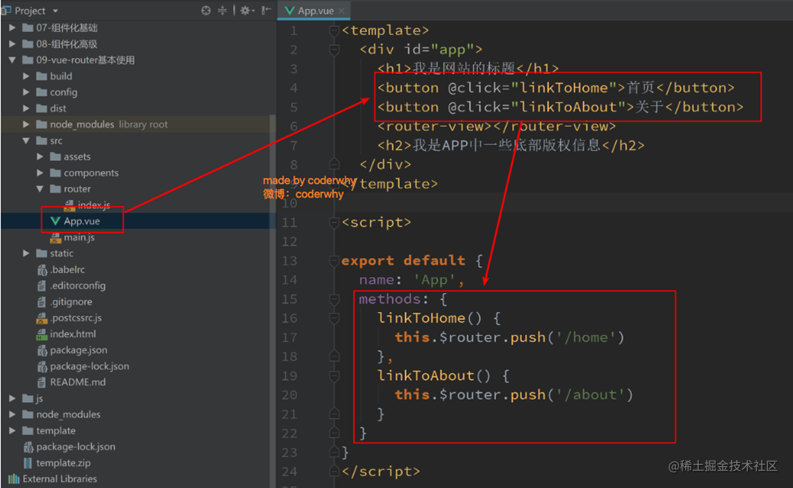The image size is (793, 488).
Task: Select the .postcssrc.js file
Action: point(76,318)
